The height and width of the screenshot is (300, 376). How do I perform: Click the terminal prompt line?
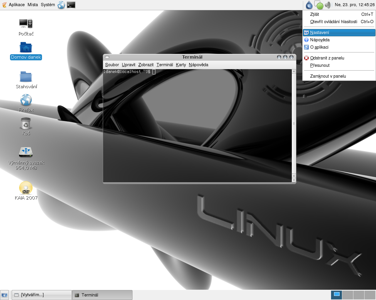[x=129, y=72]
